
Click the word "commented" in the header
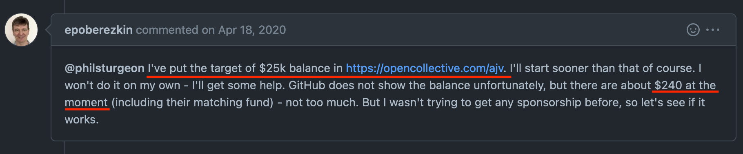tap(167, 30)
